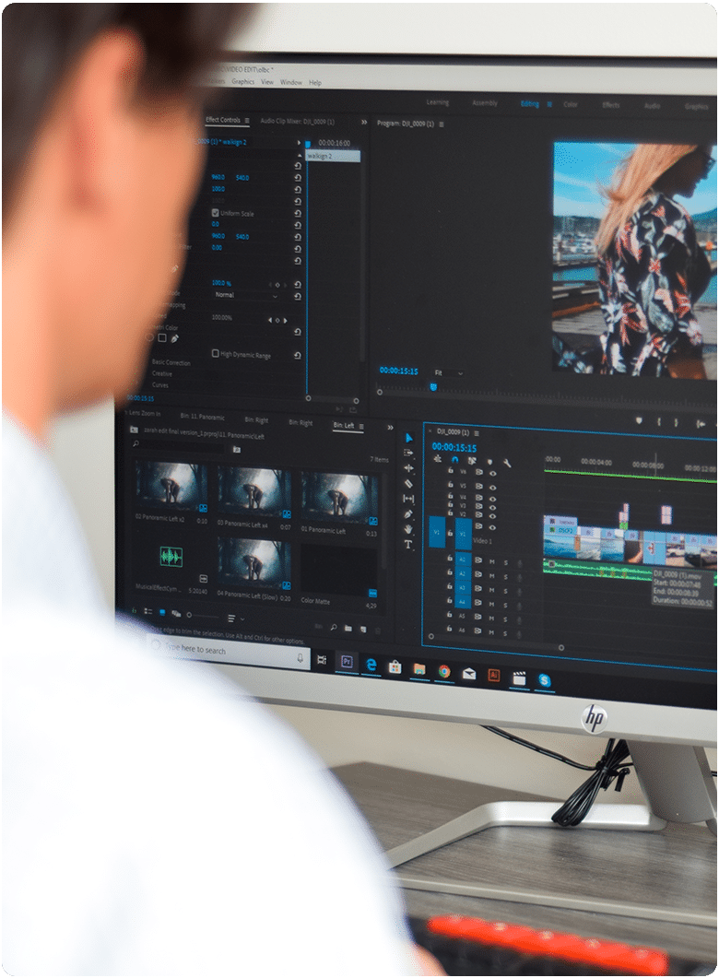Open the Fit zoom level dropdown

449,373
